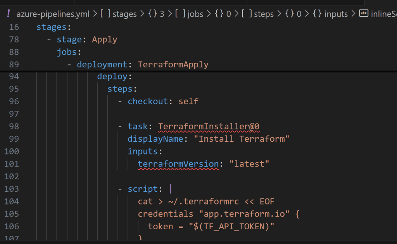Click line number 98 in gutter

click(14, 126)
